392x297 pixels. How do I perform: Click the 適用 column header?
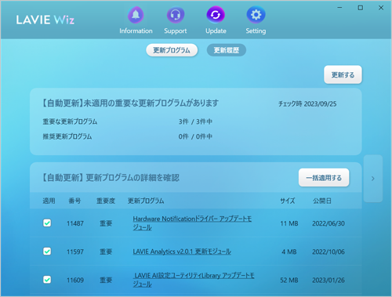coord(49,201)
